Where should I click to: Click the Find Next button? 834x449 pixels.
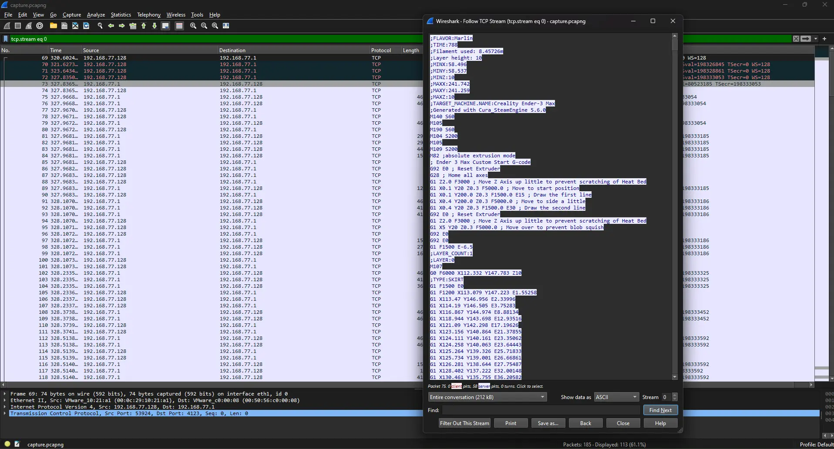[660, 410]
